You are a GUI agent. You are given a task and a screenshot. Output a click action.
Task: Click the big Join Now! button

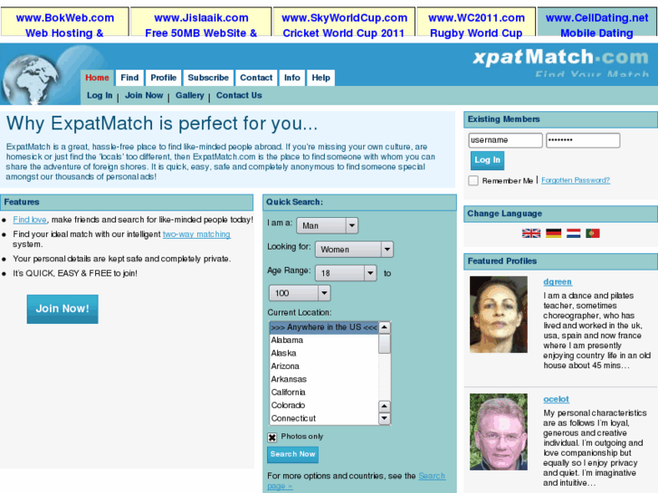(62, 308)
